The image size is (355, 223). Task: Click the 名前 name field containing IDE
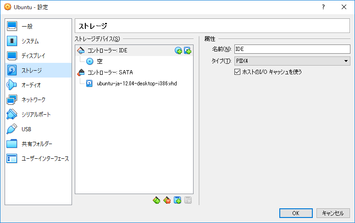(x=292, y=49)
